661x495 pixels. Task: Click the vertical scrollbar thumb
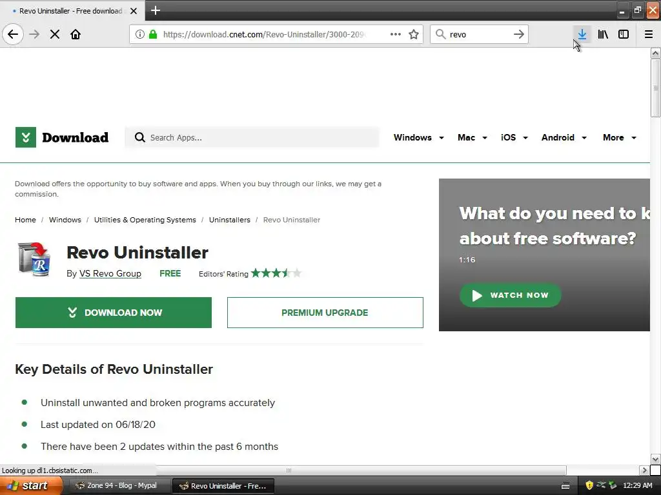[x=655, y=88]
